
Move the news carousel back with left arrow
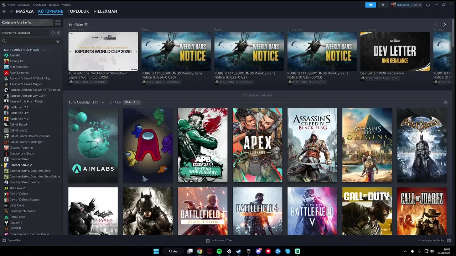(x=436, y=25)
